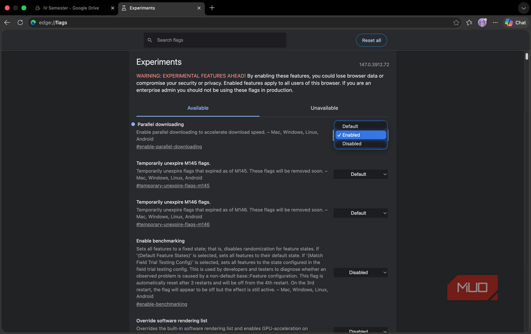Click the Reset all button
The image size is (531, 334).
click(371, 40)
